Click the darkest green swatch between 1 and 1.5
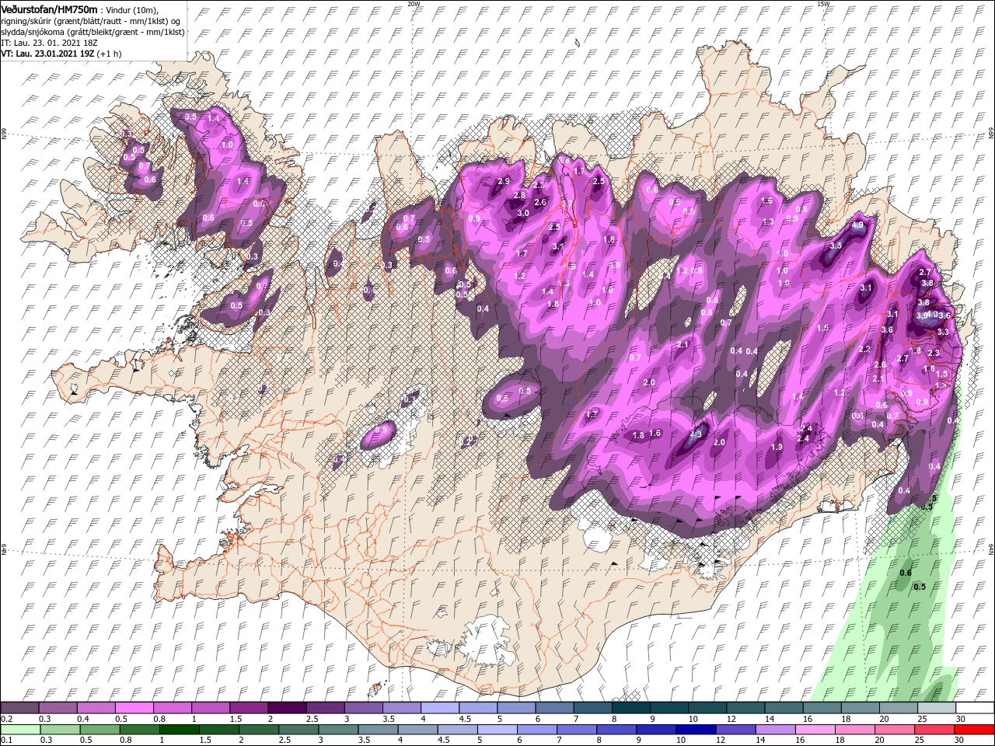 click(179, 730)
